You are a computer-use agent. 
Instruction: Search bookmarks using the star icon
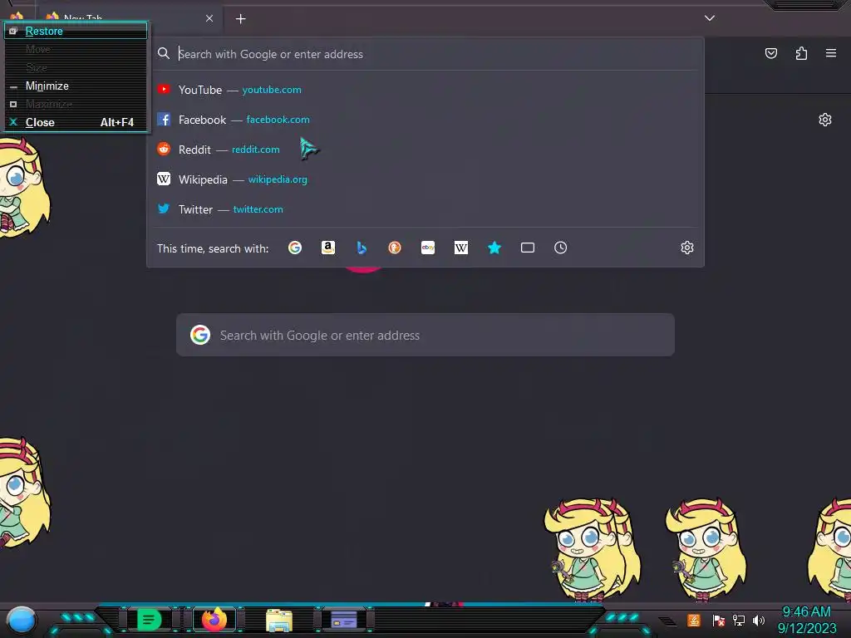pyautogui.click(x=494, y=248)
